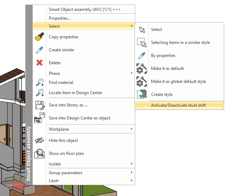The height and width of the screenshot is (196, 228).
Task: Click the Show on floor plan icon
Action: [39, 153]
